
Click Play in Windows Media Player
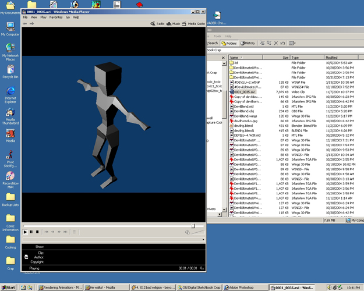[25, 232]
